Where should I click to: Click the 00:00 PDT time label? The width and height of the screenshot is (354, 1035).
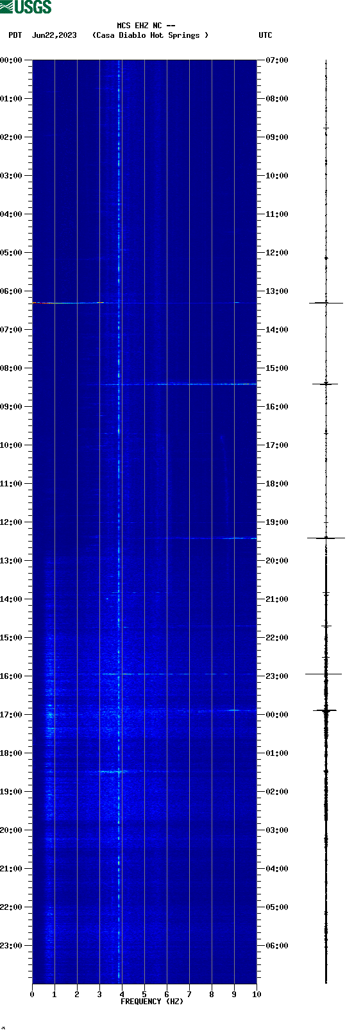pos(12,60)
